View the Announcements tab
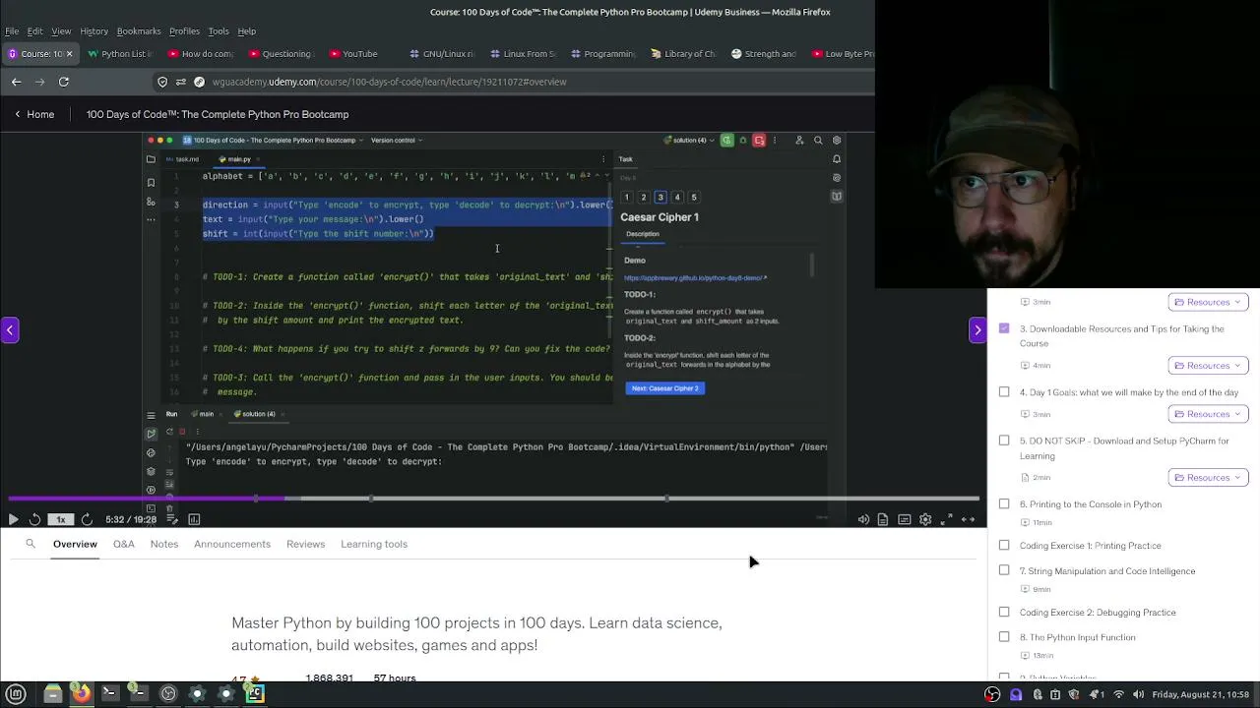The image size is (1260, 708). point(232,544)
